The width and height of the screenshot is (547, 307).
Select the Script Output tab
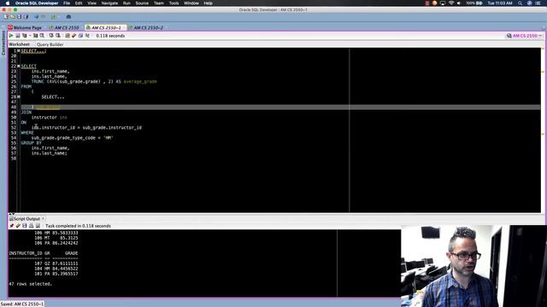pos(25,219)
